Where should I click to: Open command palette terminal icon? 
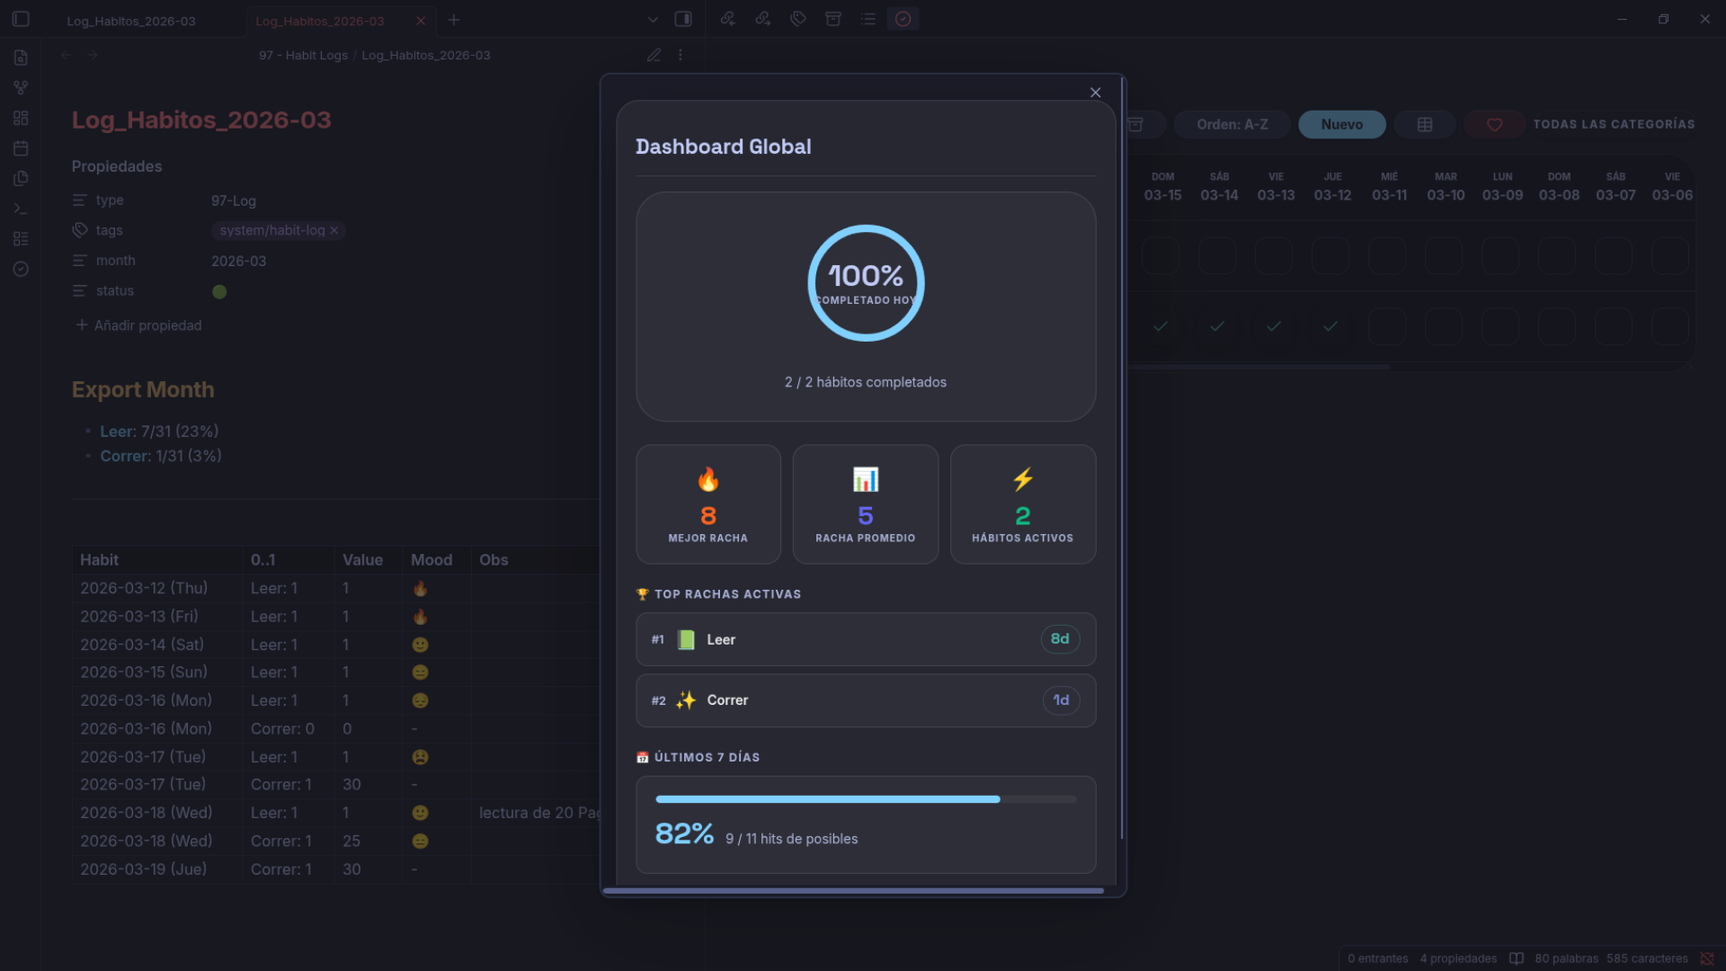21,209
